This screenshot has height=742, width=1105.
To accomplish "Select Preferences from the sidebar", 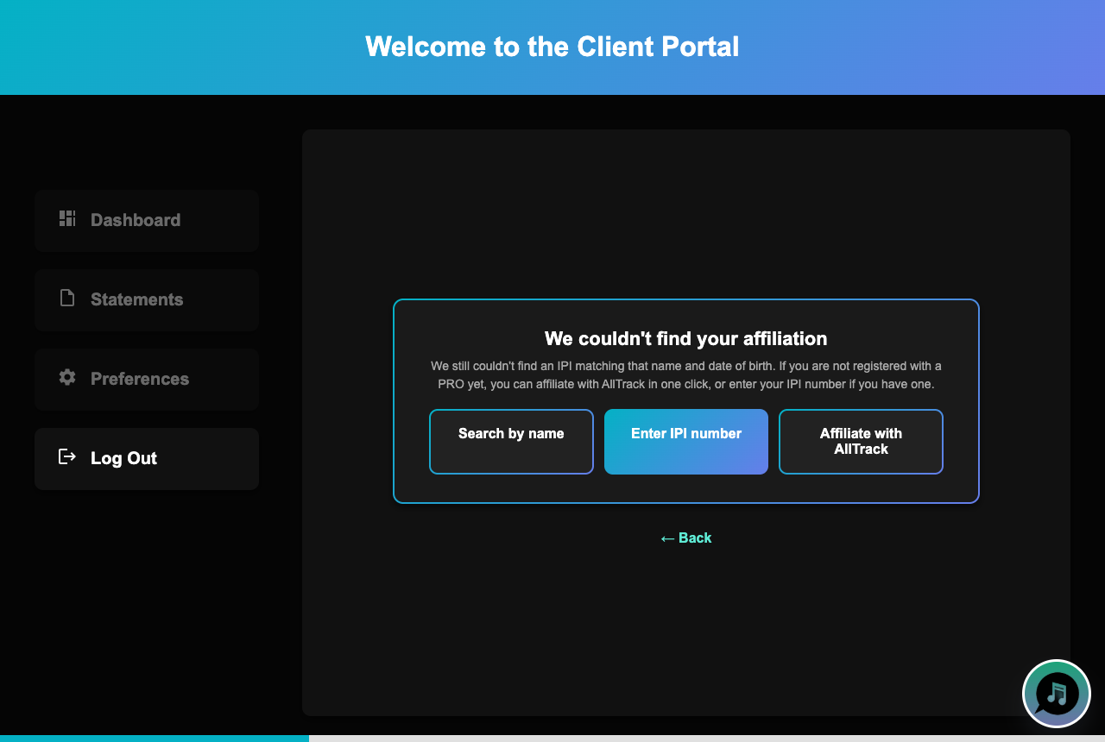I will (x=147, y=379).
